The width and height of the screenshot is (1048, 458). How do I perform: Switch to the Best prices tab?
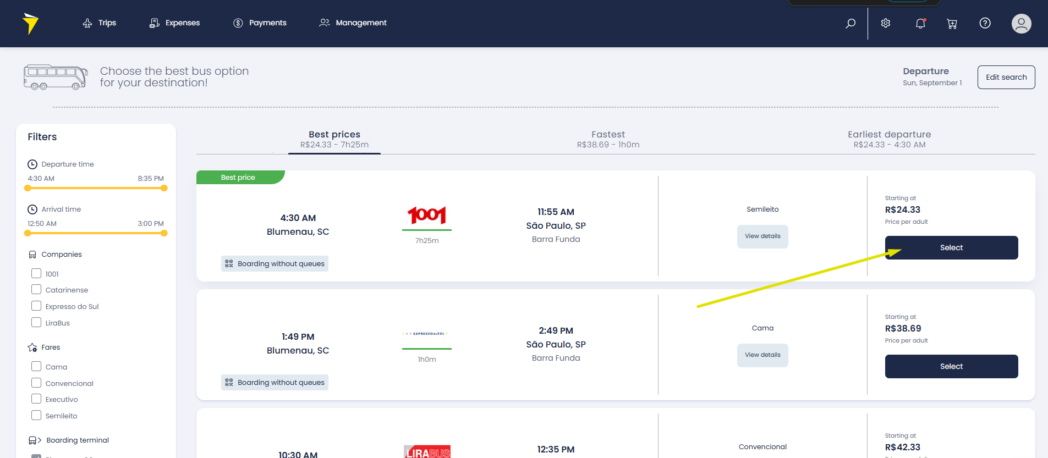[x=334, y=139]
